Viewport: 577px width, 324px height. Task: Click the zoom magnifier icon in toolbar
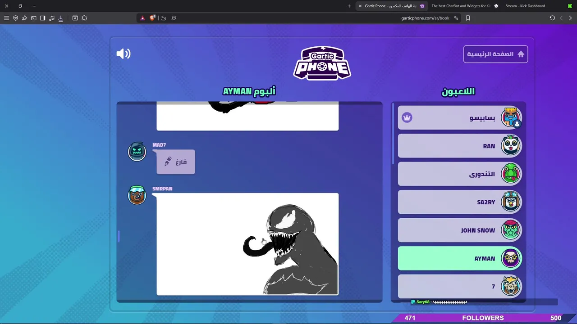(174, 18)
